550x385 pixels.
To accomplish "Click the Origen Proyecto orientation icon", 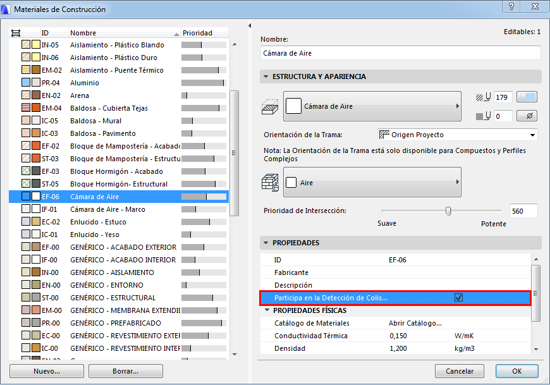I will point(384,135).
